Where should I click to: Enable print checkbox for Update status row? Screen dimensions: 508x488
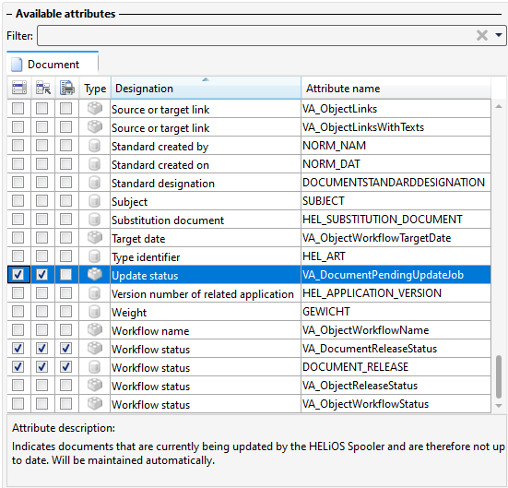point(65,275)
